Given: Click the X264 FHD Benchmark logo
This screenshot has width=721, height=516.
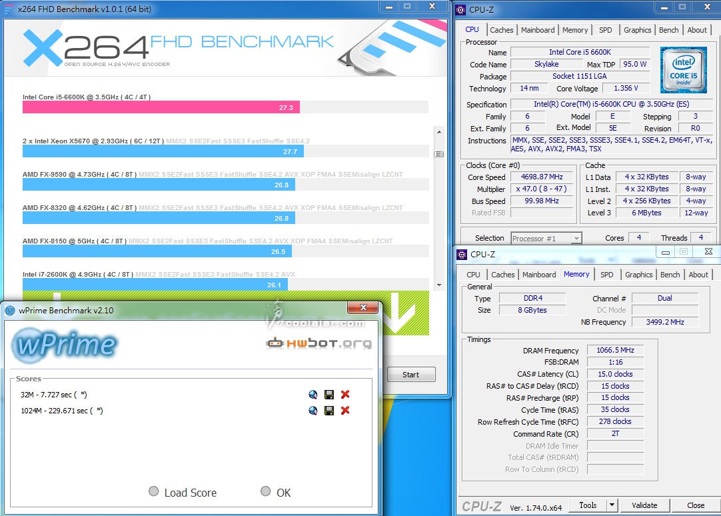Looking at the screenshot, I should [179, 47].
